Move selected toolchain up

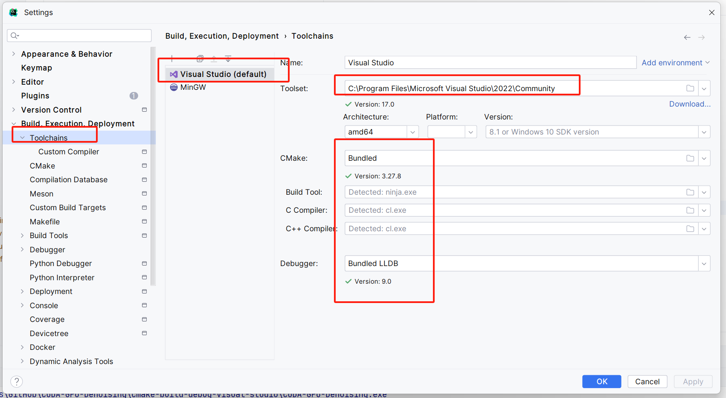click(214, 58)
